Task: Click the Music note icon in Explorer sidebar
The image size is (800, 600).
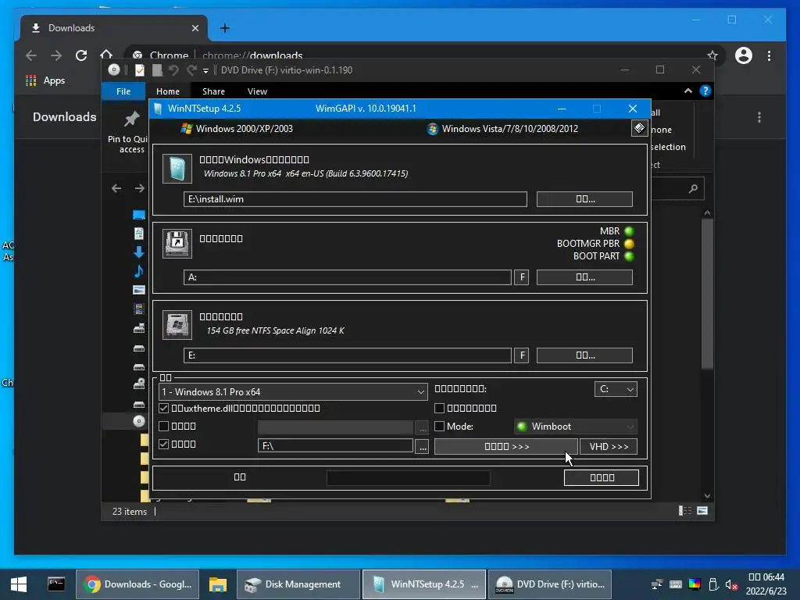Action: pyautogui.click(x=139, y=271)
